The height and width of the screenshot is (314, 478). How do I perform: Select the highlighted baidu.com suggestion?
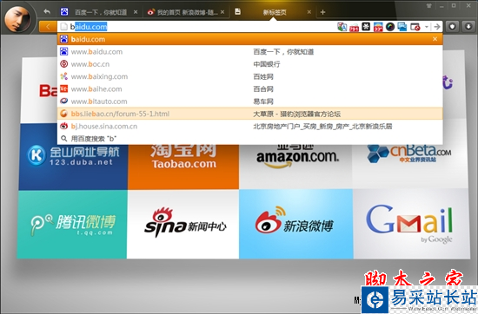pyautogui.click(x=249, y=39)
